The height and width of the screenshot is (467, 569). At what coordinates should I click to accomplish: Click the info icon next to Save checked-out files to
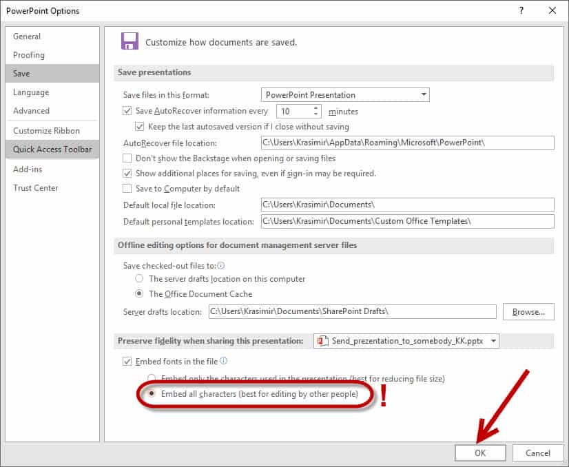pyautogui.click(x=221, y=266)
